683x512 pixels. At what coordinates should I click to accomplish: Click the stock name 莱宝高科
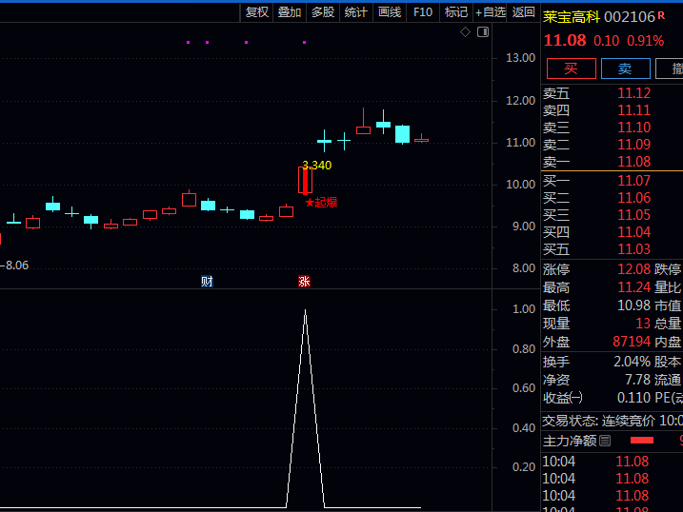(x=572, y=17)
